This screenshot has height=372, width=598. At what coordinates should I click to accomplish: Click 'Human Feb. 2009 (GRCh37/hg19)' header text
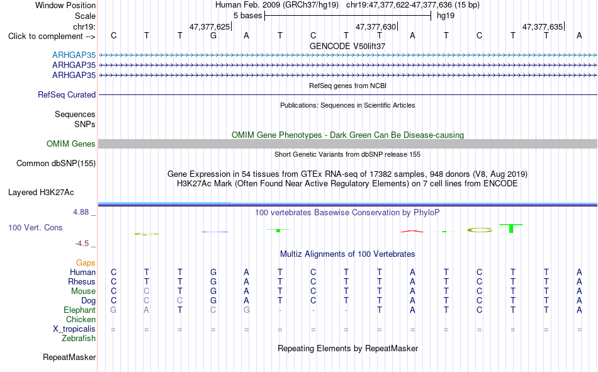(277, 5)
